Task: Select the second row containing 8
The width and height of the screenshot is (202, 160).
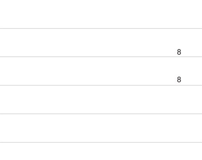Action: pos(101,71)
